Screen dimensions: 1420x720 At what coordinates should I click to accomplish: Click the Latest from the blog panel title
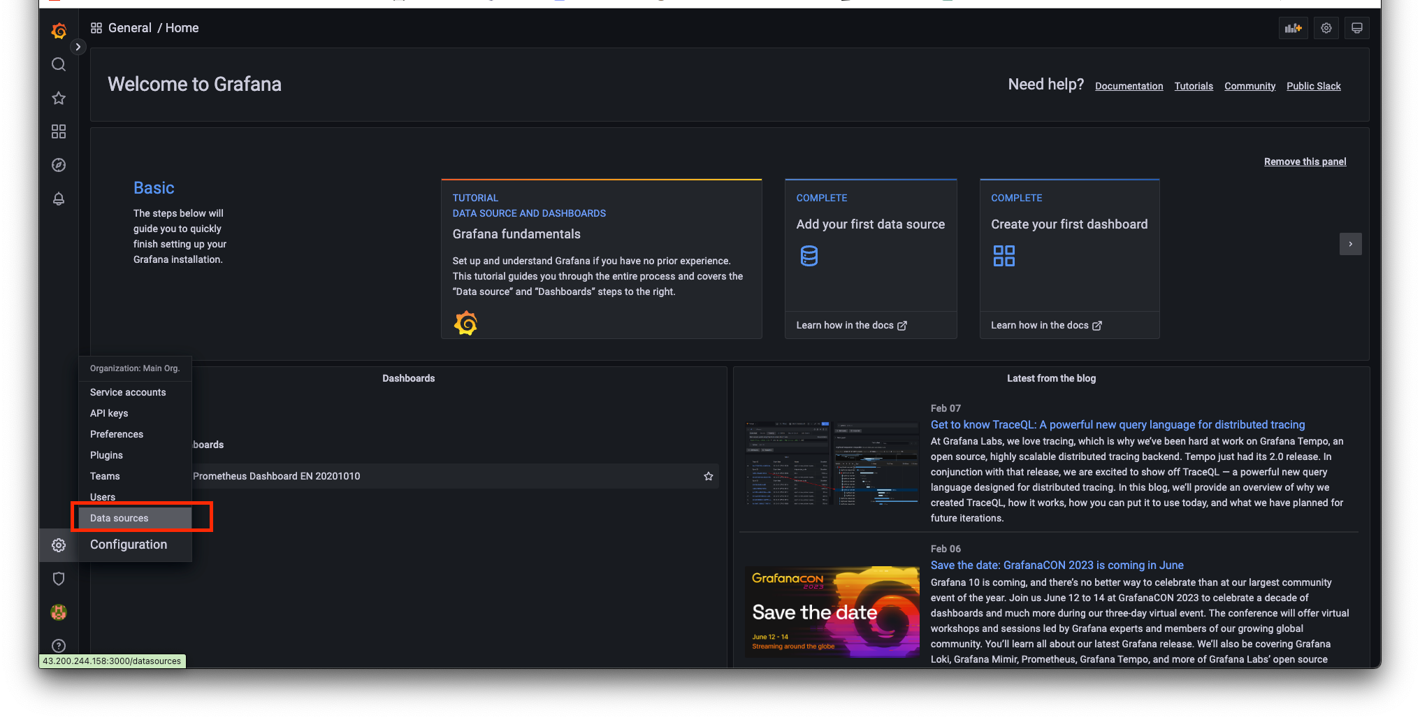tap(1051, 378)
